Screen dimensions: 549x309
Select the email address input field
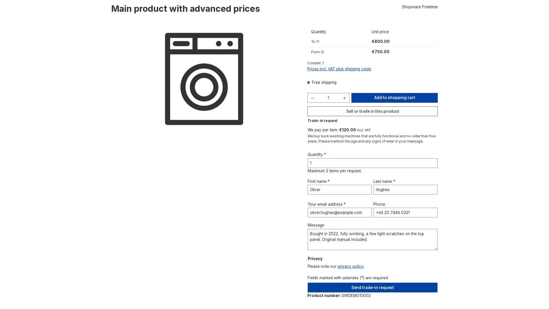tap(340, 213)
